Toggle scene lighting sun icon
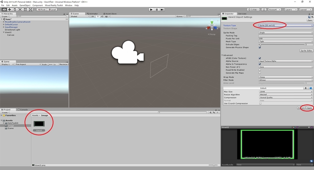The width and height of the screenshot is (314, 170). (x=98, y=17)
